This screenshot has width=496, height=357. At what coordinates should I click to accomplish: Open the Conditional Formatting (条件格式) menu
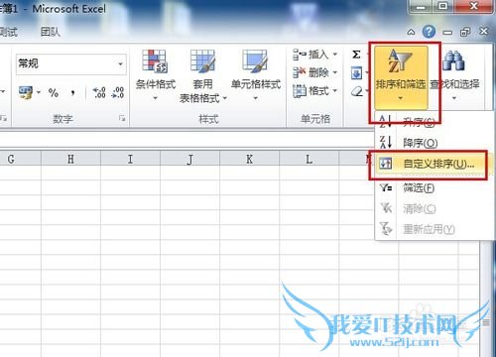pyautogui.click(x=155, y=75)
